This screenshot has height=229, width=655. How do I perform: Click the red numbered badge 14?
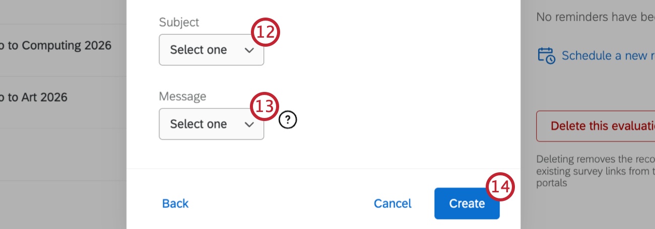500,187
